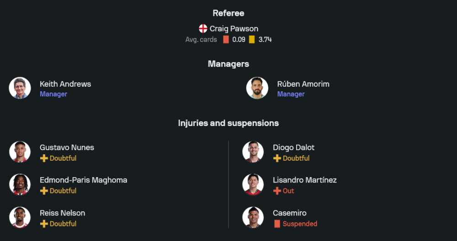457x241 pixels.
Task: Click Reiss Nelson's doubtful plus icon
Action: pos(44,224)
